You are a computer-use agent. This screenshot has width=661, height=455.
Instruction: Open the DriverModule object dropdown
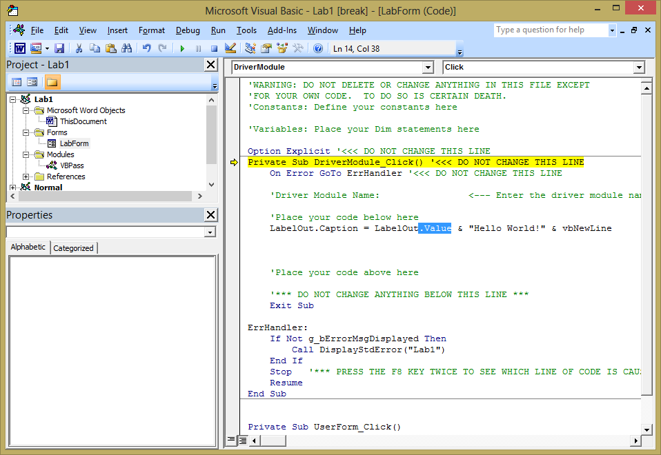click(428, 67)
